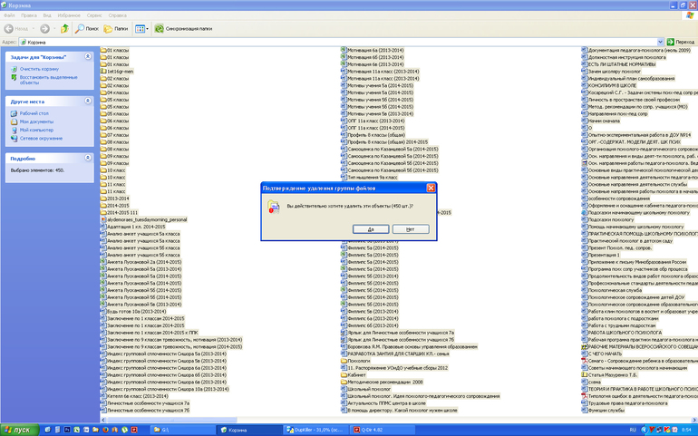Cancel deletion with the Нет button
The height and width of the screenshot is (436, 698).
coord(410,229)
